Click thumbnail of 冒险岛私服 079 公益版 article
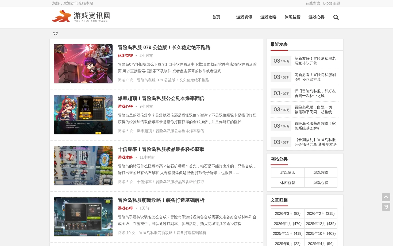This screenshot has width=393, height=246. (83, 64)
